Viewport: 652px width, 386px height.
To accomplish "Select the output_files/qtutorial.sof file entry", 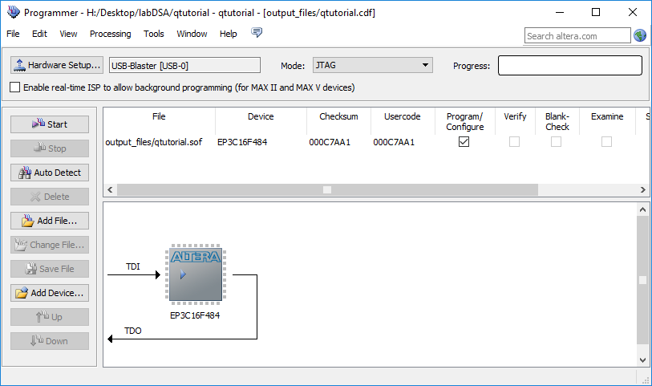I will (154, 142).
